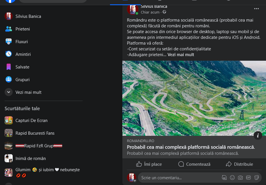Open Amintiri memories clock icon
This screenshot has width=266, height=185.
[x=9, y=54]
